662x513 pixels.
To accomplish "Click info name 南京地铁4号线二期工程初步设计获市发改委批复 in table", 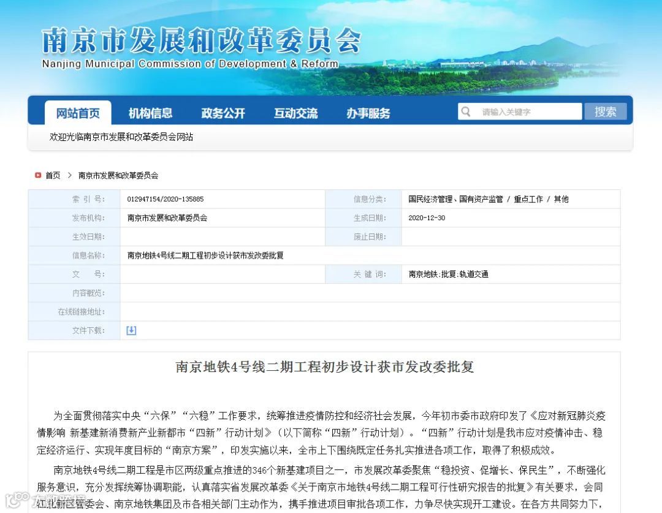I will (x=205, y=256).
